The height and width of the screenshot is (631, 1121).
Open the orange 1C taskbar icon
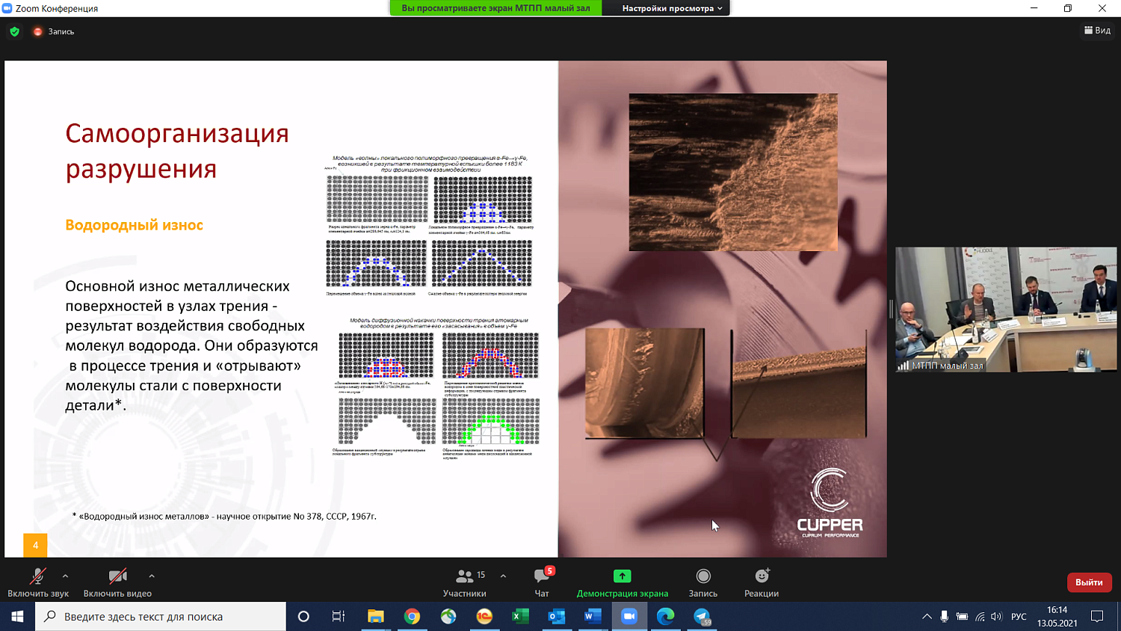click(484, 616)
